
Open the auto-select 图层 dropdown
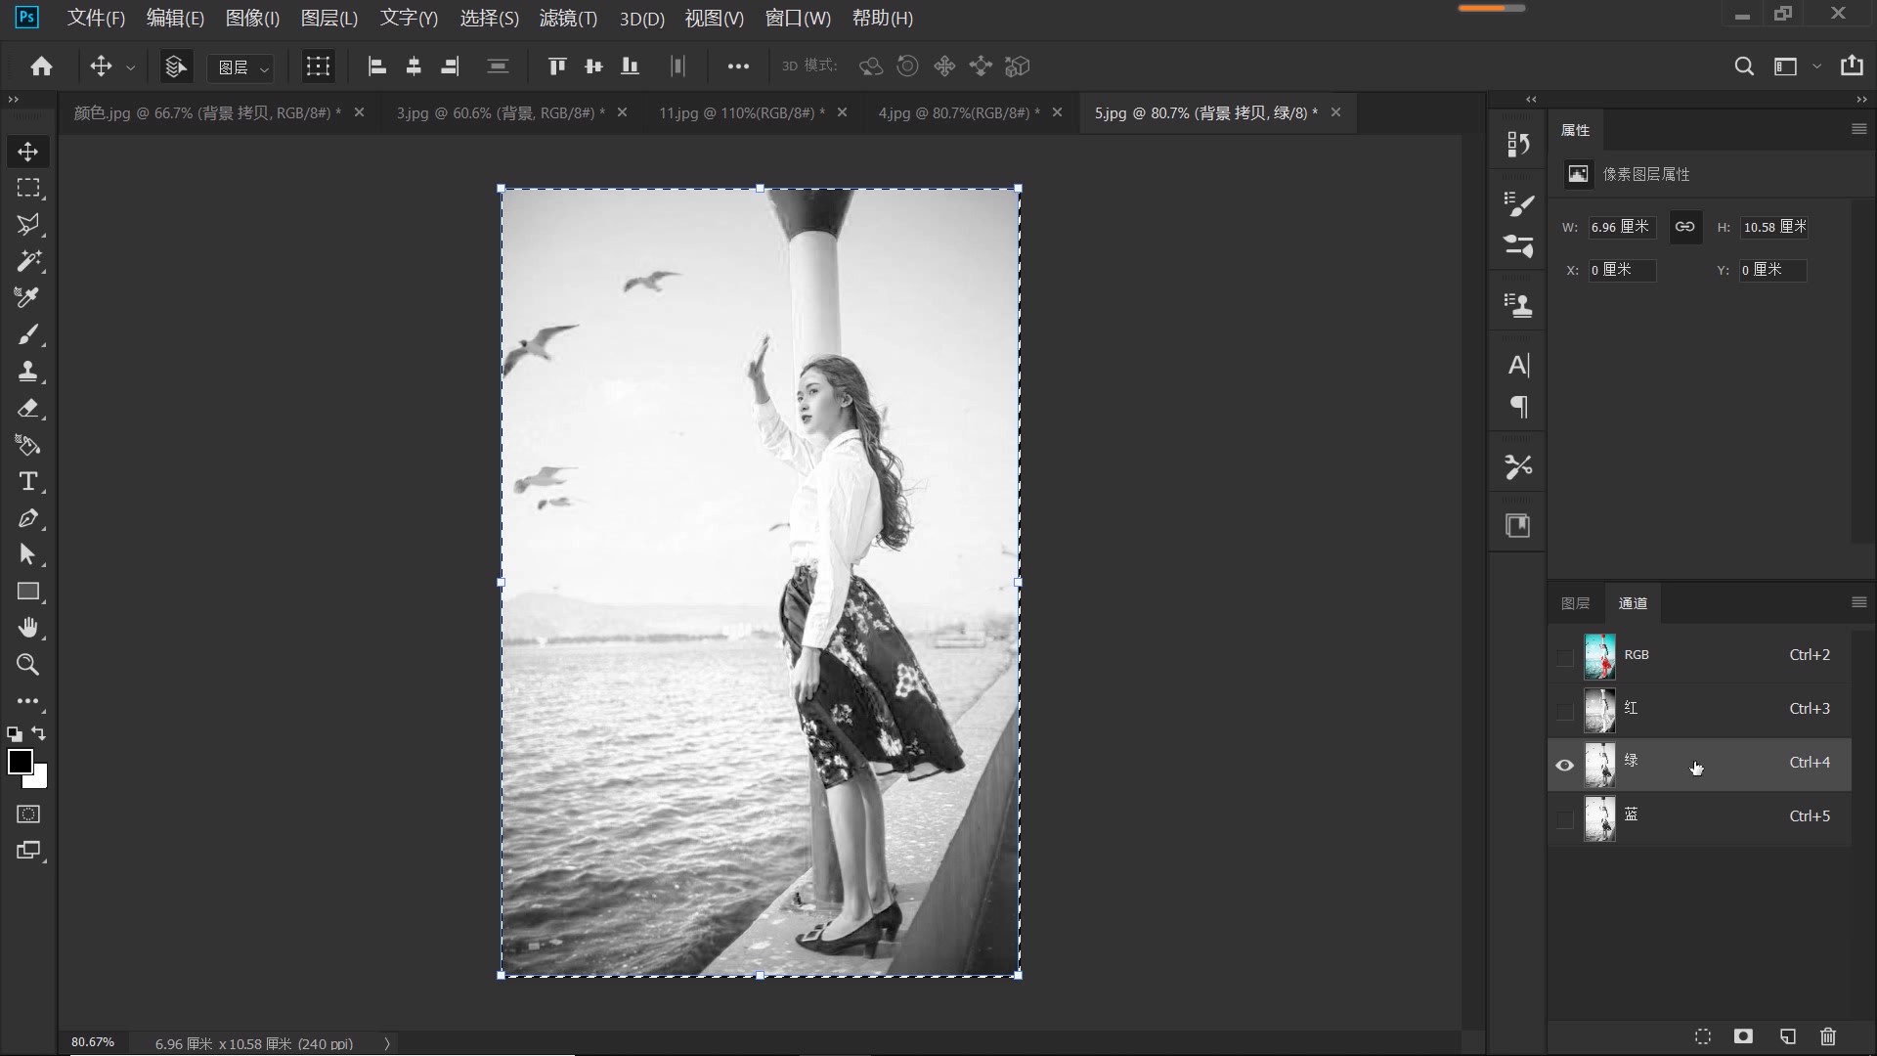pyautogui.click(x=242, y=67)
